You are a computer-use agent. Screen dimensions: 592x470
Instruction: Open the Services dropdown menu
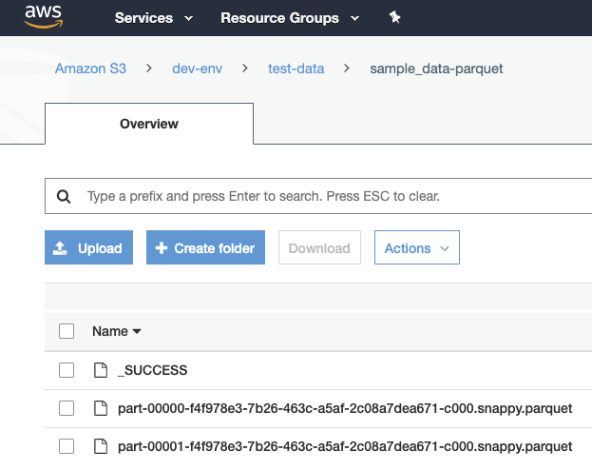(153, 18)
